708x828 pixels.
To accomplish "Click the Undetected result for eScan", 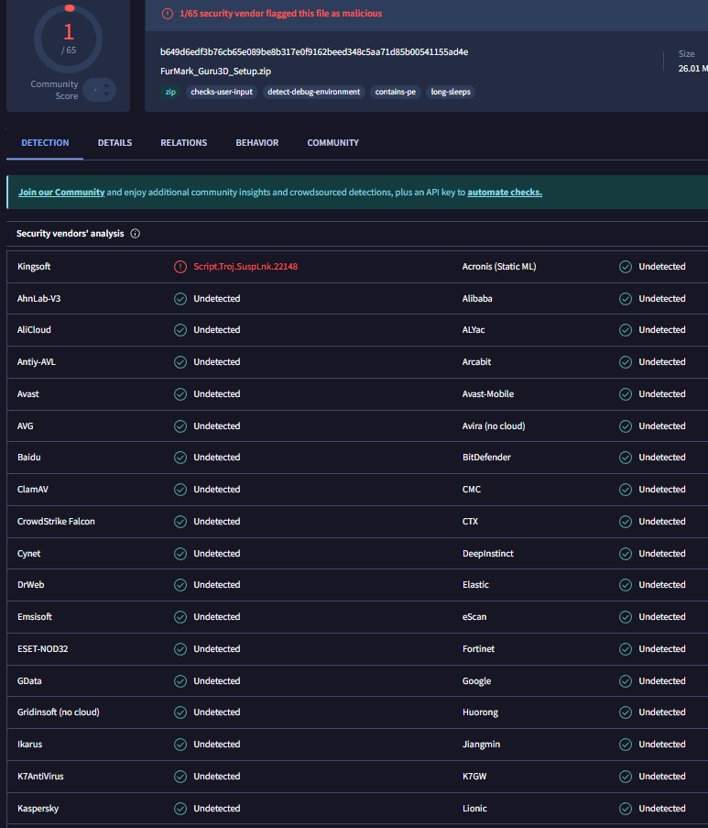I will click(662, 617).
